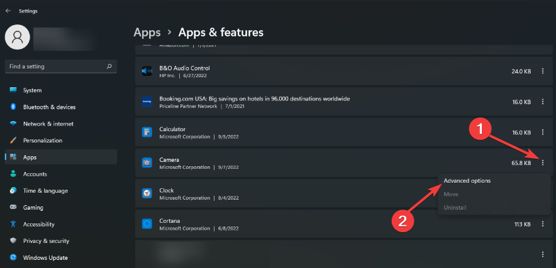Screen dimensions: 556x268
Task: Click the Clock app name
Action: 166,190
